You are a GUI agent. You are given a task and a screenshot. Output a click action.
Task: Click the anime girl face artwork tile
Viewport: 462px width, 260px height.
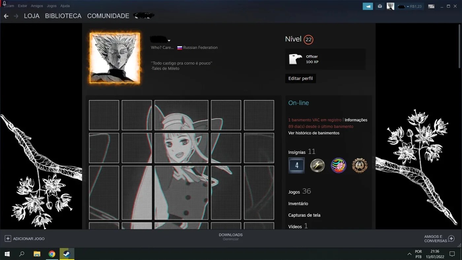(x=181, y=148)
